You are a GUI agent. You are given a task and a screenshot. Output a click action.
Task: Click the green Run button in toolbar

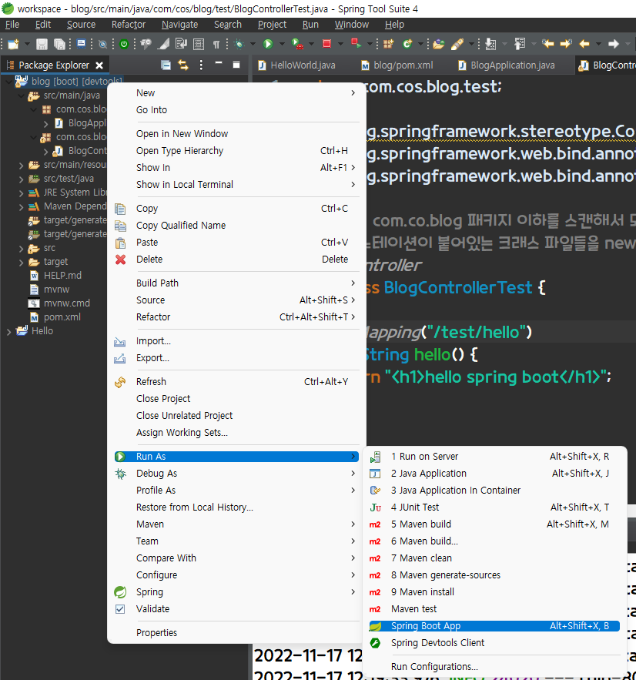pyautogui.click(x=268, y=44)
